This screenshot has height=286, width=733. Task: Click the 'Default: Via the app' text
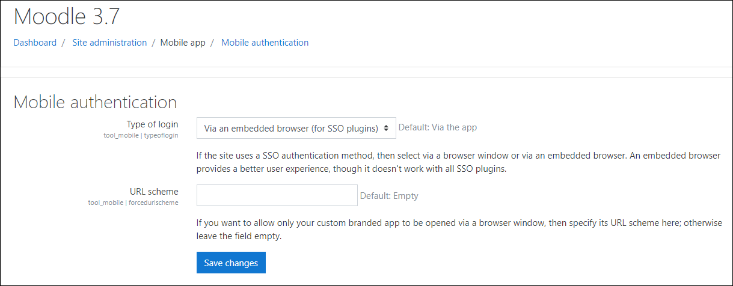(438, 127)
